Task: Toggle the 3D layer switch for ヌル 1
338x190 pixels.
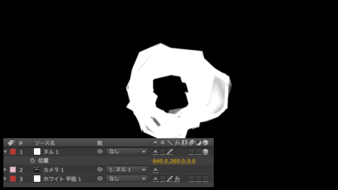Action: (x=205, y=152)
